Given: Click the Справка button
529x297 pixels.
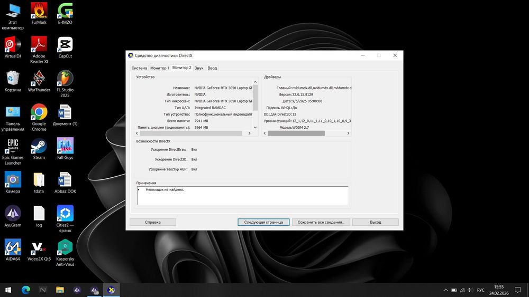Looking at the screenshot, I should [153, 222].
